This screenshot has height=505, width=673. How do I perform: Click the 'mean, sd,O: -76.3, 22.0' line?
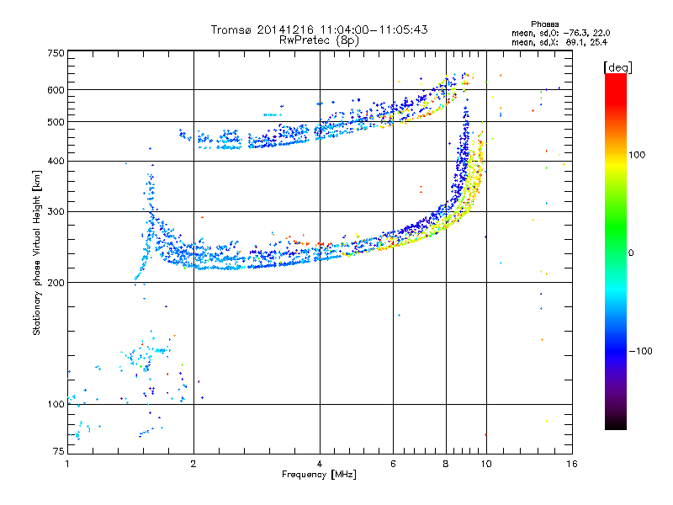(560, 33)
